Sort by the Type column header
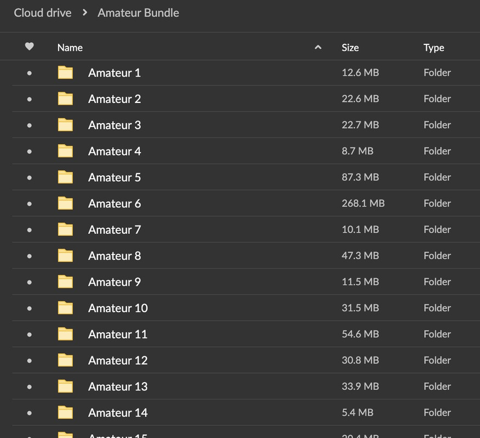 pos(434,48)
